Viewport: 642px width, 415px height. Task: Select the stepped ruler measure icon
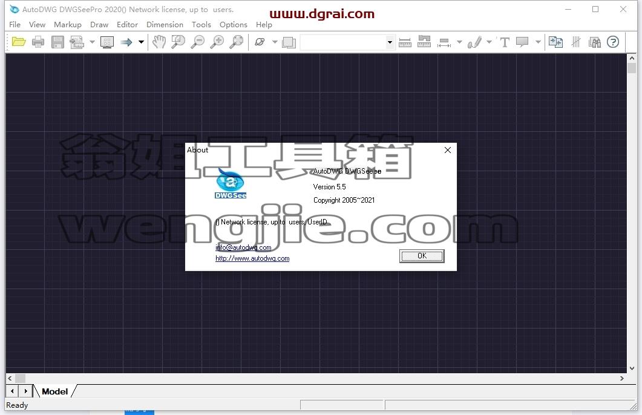[424, 42]
